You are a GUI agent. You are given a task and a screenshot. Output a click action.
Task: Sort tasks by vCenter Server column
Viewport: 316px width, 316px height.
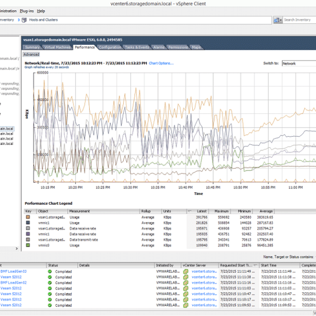click(x=200, y=265)
